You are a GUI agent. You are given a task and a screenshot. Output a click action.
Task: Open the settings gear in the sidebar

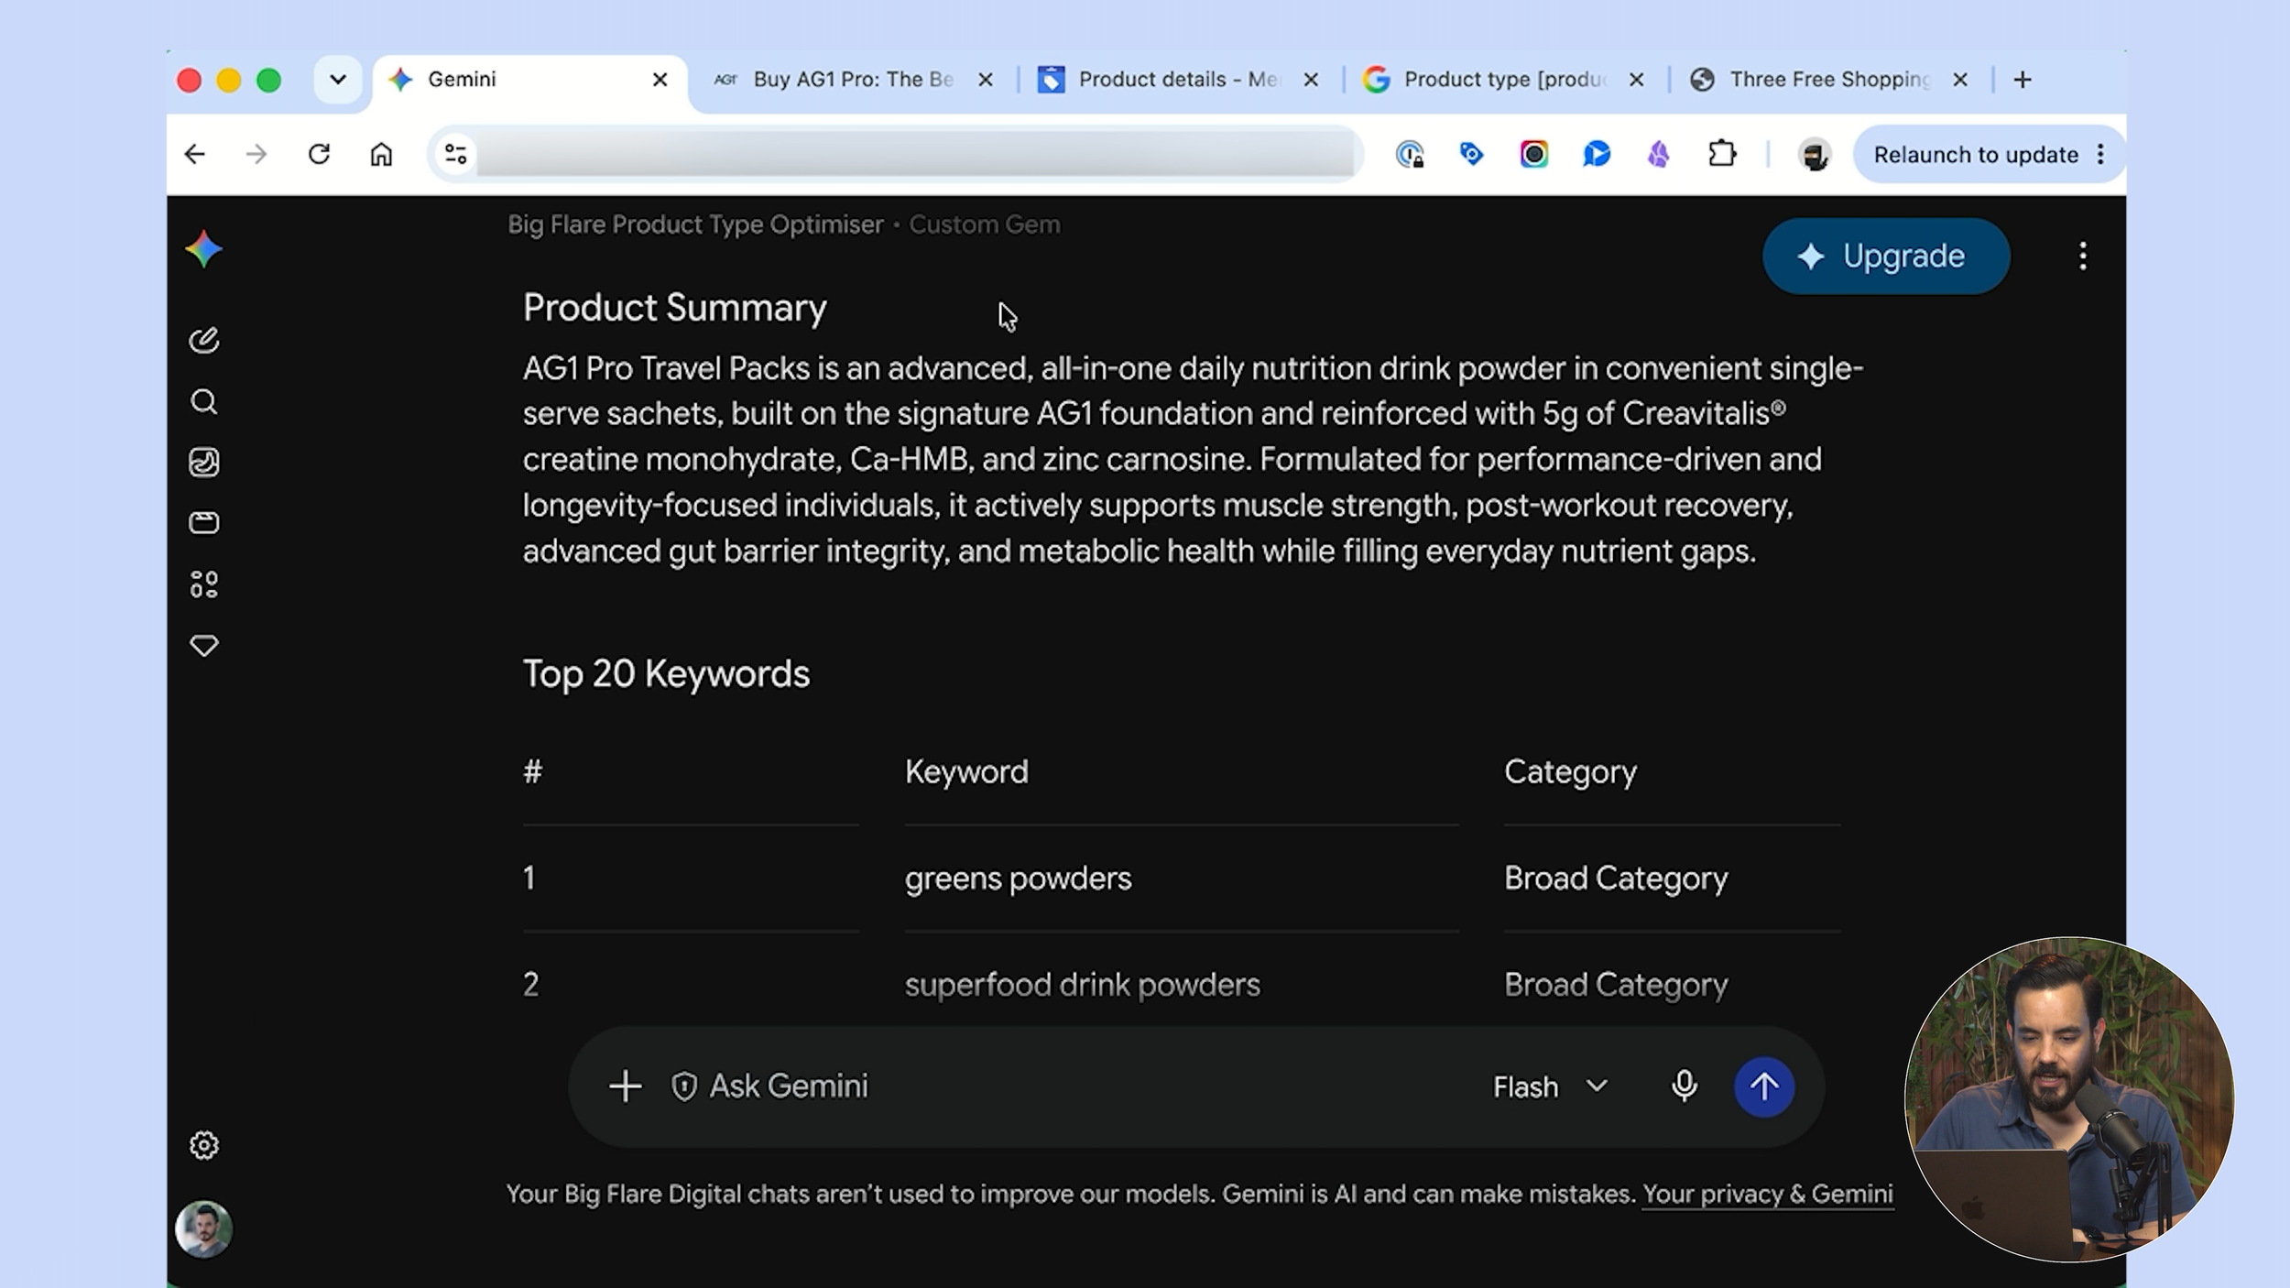(203, 1145)
